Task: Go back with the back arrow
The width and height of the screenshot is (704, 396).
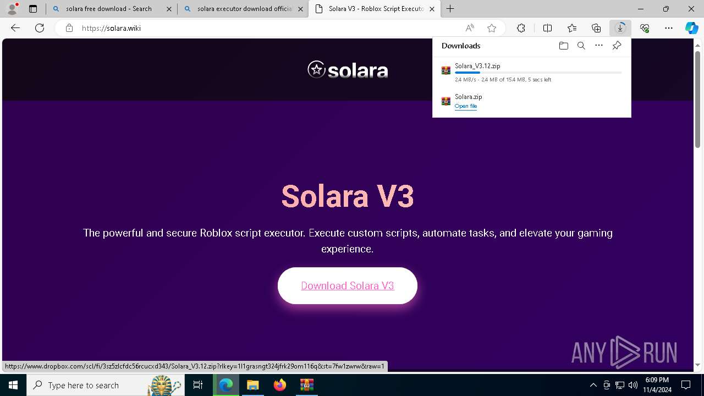Action: click(15, 28)
